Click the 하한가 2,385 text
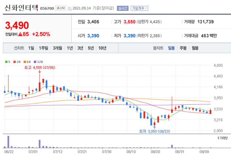The image size is (231, 156). click(149, 36)
